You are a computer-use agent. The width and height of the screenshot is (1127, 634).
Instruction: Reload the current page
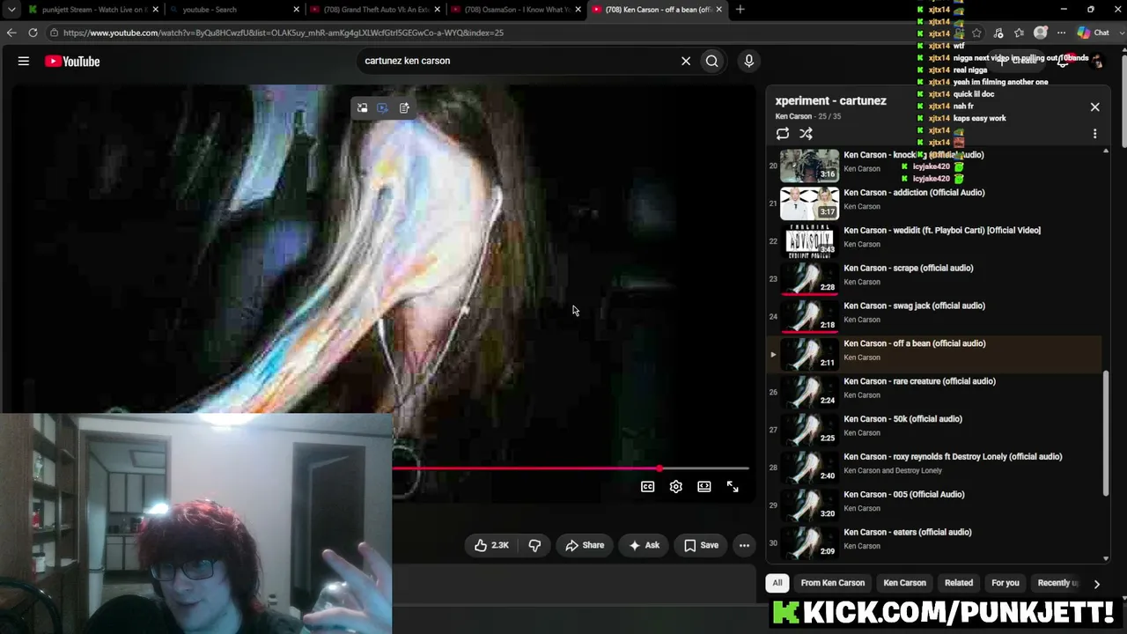point(33,33)
